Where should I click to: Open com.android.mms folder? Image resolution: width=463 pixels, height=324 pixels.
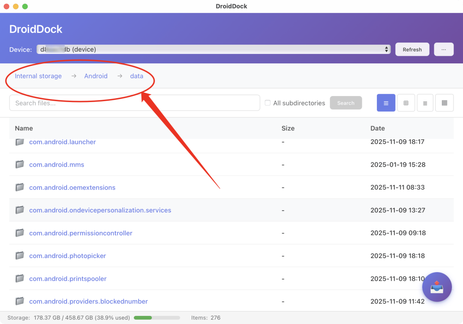coord(57,165)
